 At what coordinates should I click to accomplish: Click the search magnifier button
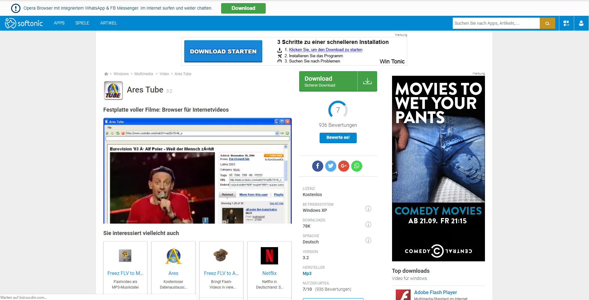pos(548,23)
